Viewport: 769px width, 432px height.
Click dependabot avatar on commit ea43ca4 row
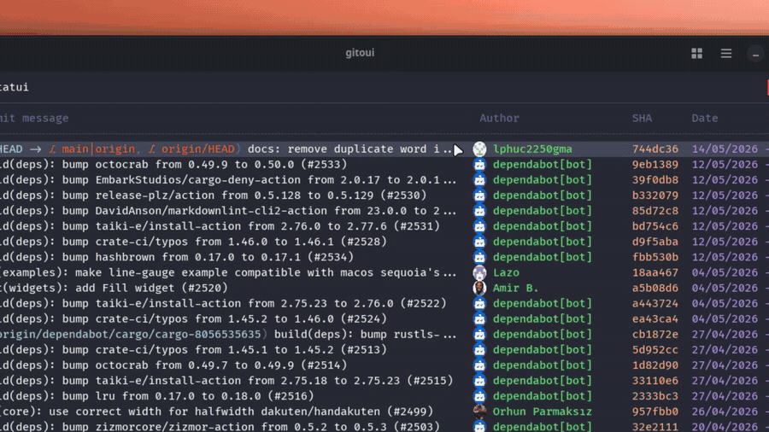pyautogui.click(x=479, y=318)
